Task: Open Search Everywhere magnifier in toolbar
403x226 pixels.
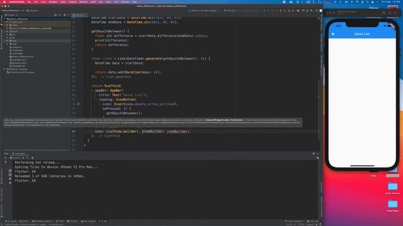Action: coord(317,11)
